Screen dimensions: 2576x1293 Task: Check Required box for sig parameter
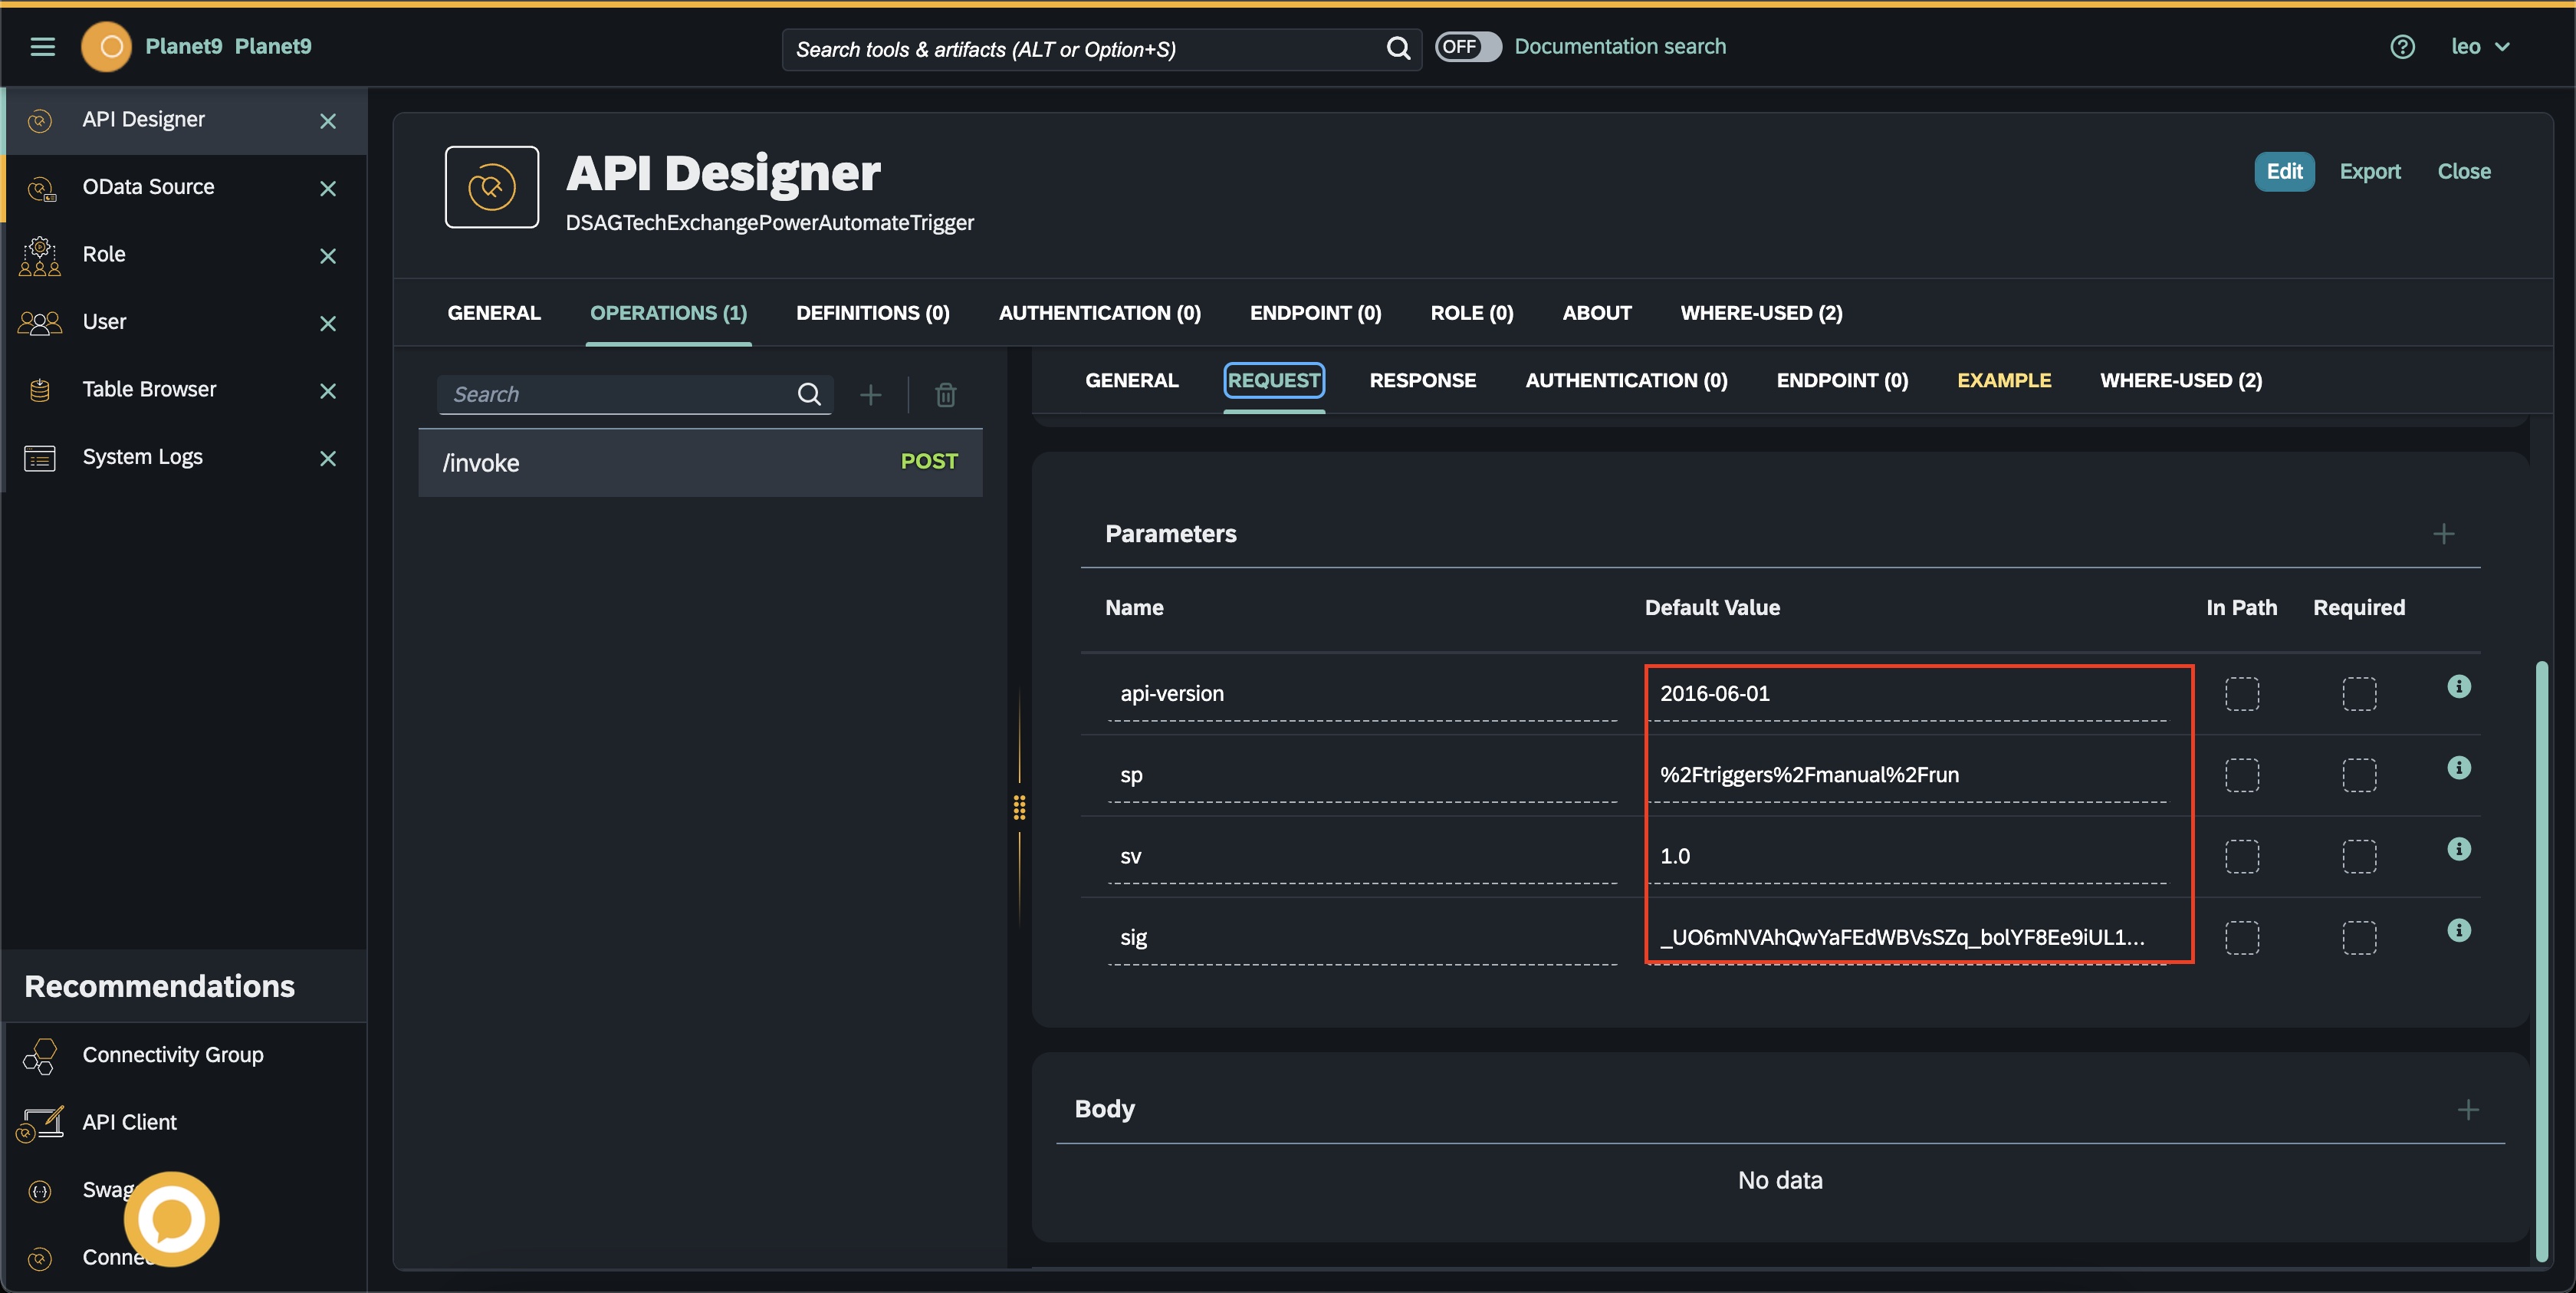pos(2358,938)
